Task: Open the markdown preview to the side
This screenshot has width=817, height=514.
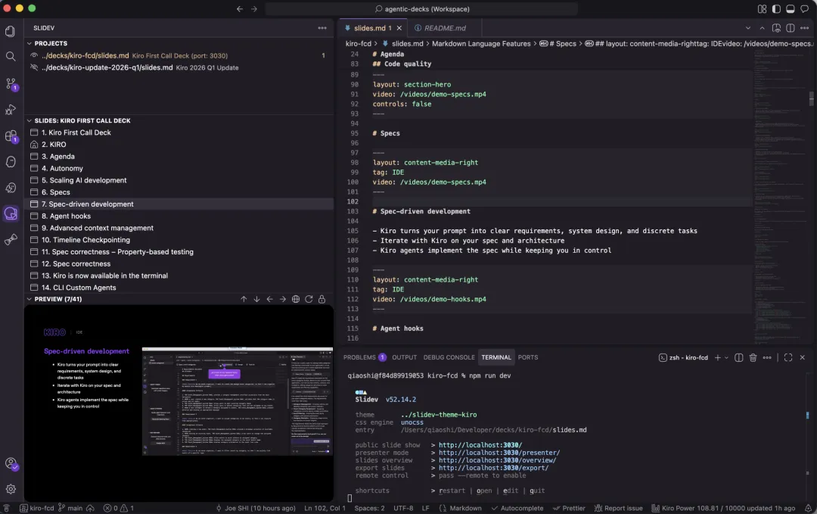Action: pyautogui.click(x=776, y=28)
